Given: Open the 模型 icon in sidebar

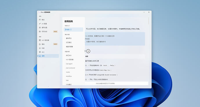Looking at the screenshot, I should click(40, 44).
